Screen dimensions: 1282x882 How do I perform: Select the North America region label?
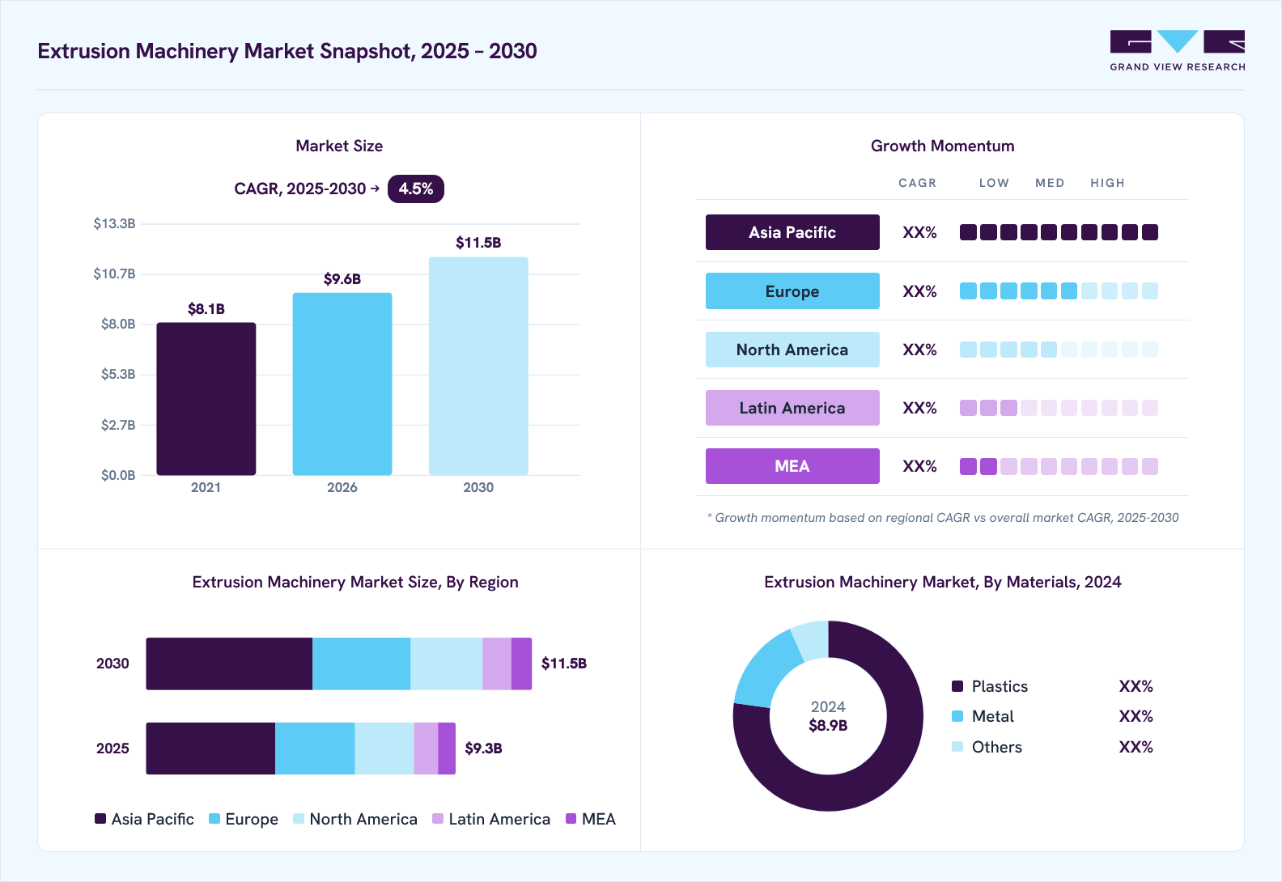(792, 350)
